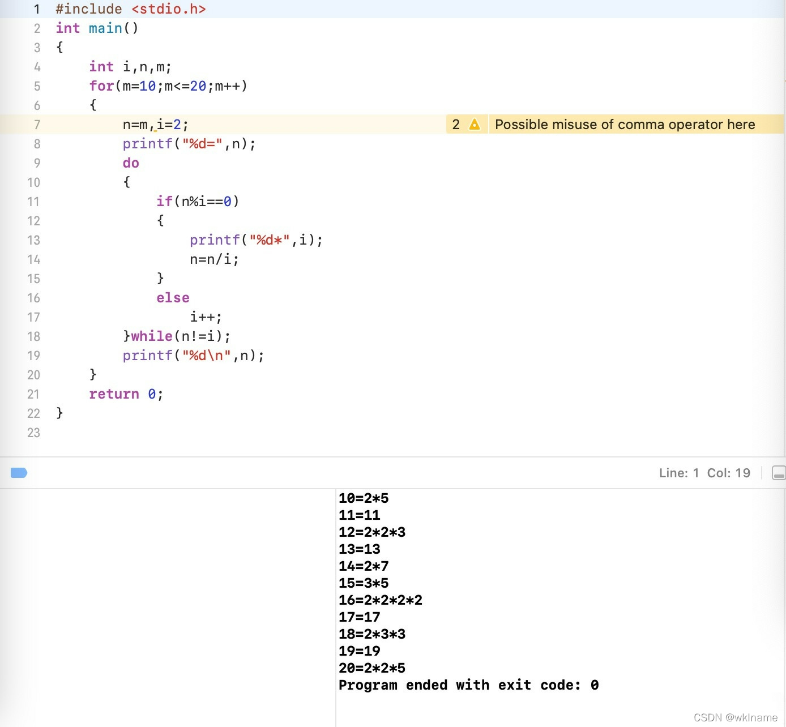Screen dimensions: 786x727
Task: Click the yellow warning triangle icon on line 7
Action: point(475,125)
